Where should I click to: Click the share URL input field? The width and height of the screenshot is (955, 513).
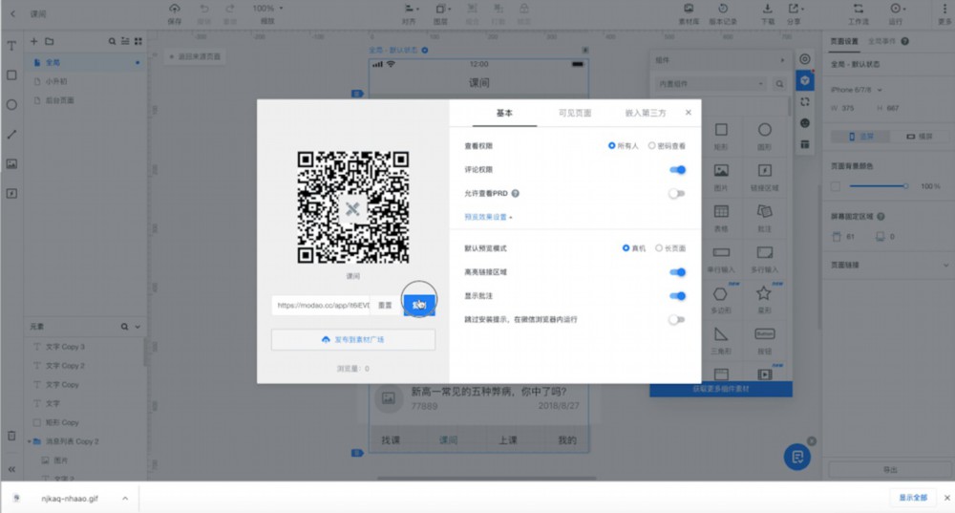tap(322, 306)
